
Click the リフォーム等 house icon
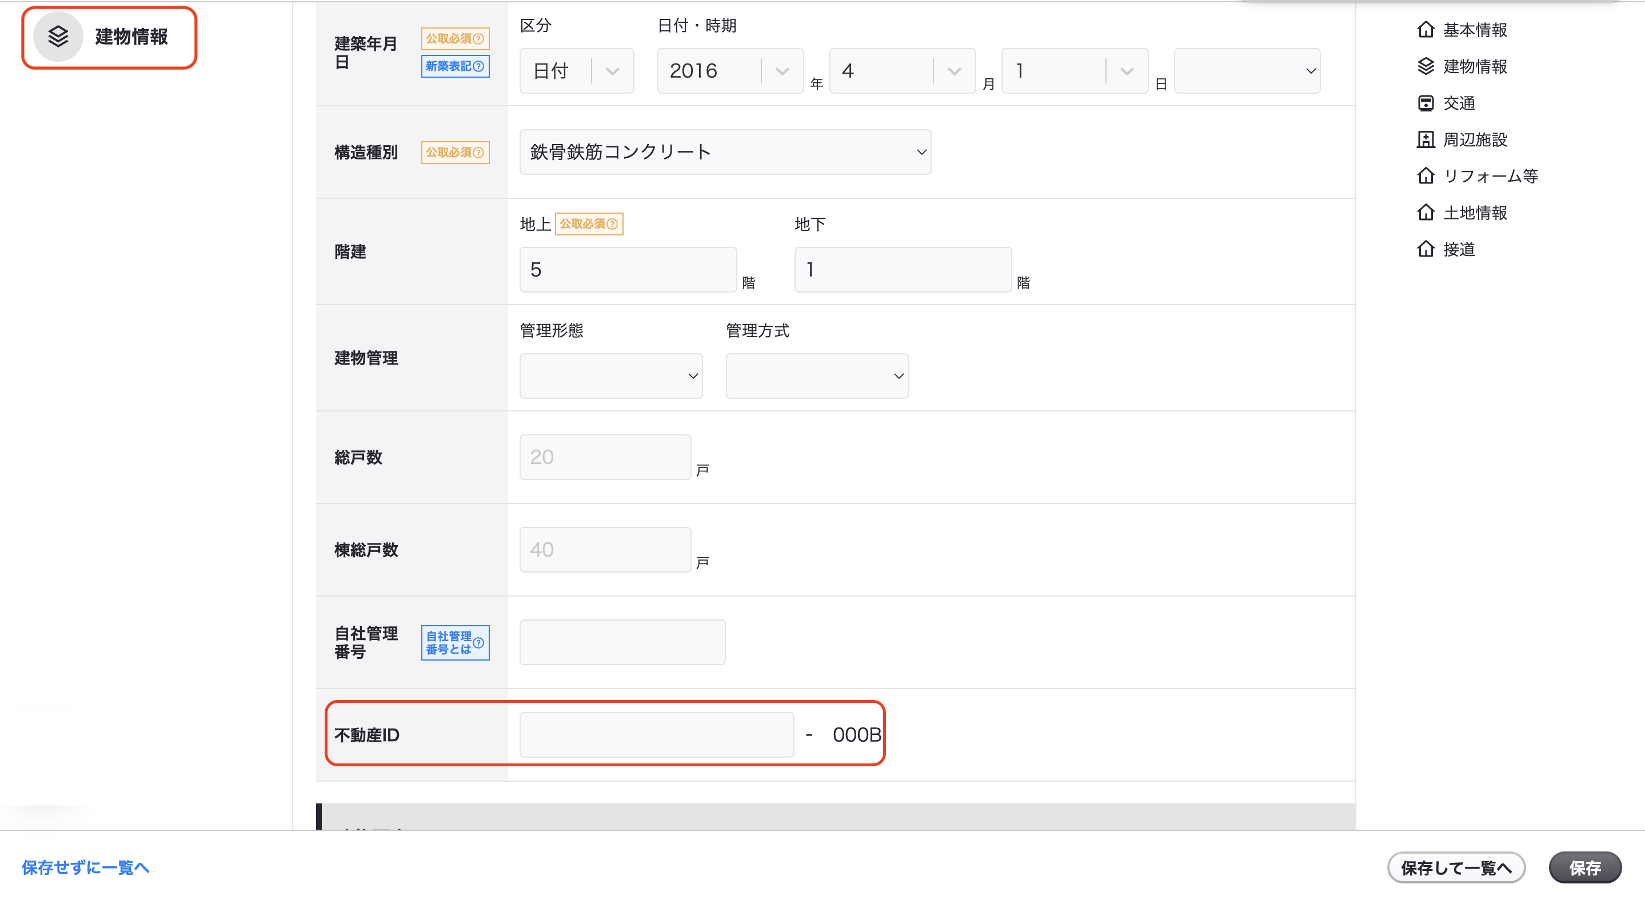(1426, 175)
